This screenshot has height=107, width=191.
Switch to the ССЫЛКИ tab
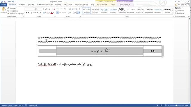(58, 5)
